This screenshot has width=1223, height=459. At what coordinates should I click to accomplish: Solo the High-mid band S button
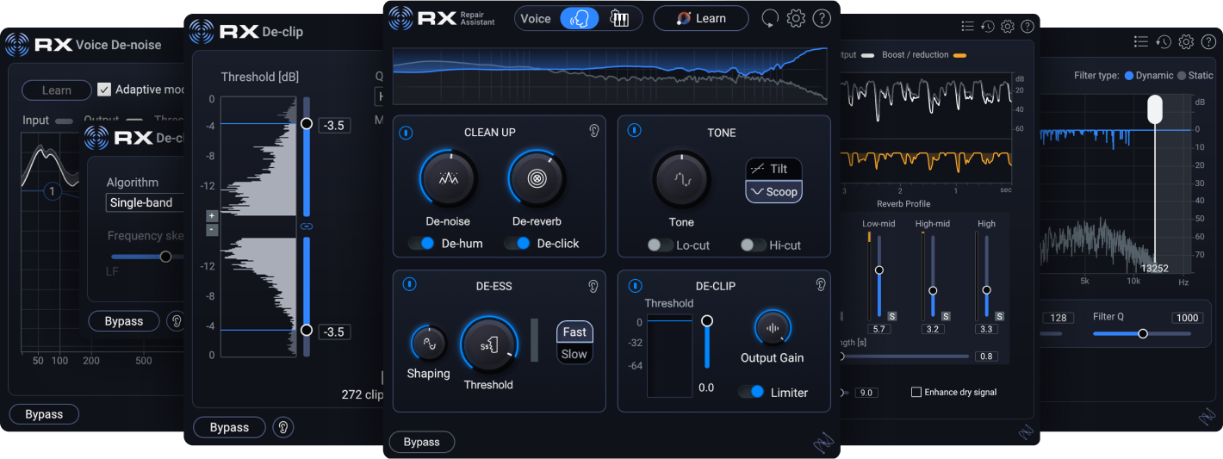pyautogui.click(x=946, y=316)
